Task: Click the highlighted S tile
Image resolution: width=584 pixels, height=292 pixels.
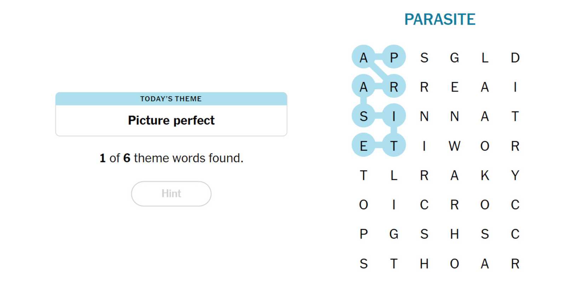Action: click(363, 116)
